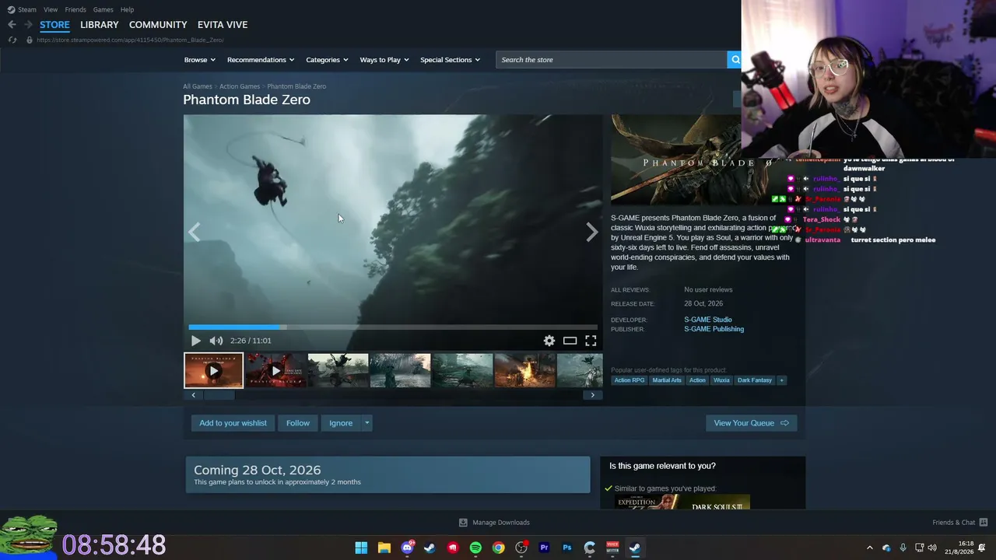Mute the trailer volume
This screenshot has height=560, width=996.
[x=216, y=341]
